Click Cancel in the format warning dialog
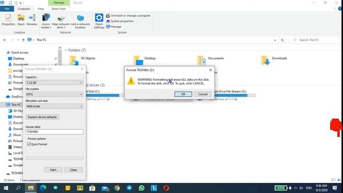Viewport: 343px width, 193px height. tap(203, 94)
